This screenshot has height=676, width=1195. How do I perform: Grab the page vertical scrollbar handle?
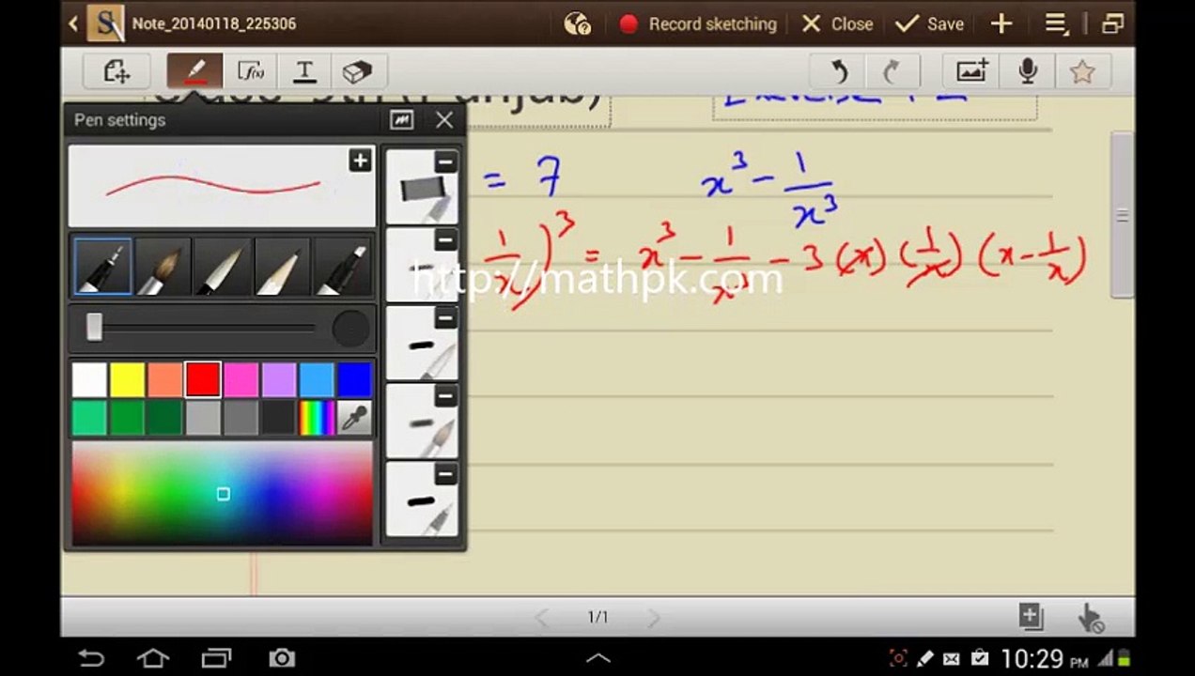[1122, 215]
